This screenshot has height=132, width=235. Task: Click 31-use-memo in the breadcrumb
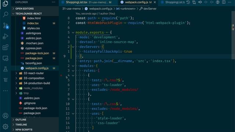tap(72, 9)
